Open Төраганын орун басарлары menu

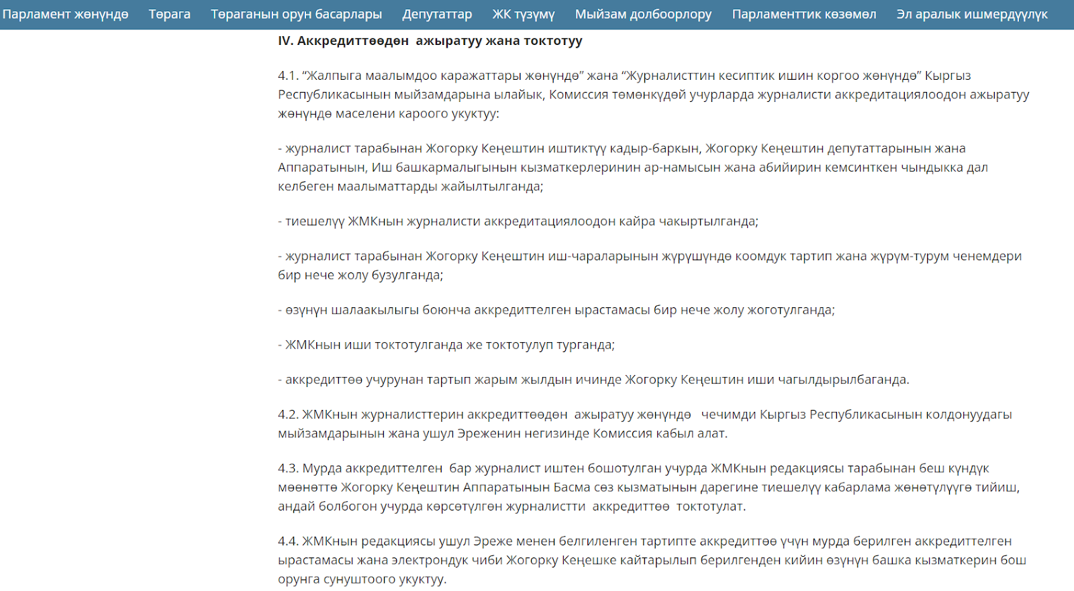tap(296, 14)
